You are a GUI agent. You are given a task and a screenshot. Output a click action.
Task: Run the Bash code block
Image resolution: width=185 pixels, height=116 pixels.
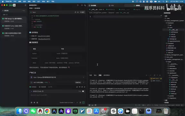tap(82, 12)
